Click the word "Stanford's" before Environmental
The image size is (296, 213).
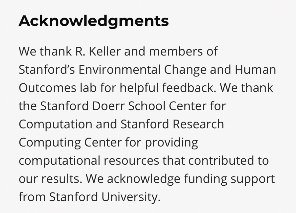click(x=47, y=70)
